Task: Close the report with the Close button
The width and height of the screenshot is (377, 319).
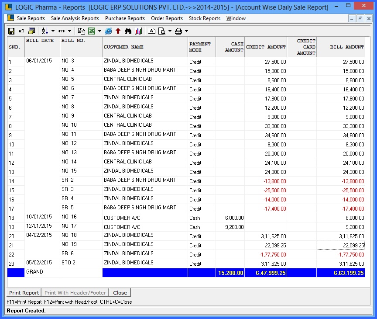Action: pyautogui.click(x=120, y=292)
